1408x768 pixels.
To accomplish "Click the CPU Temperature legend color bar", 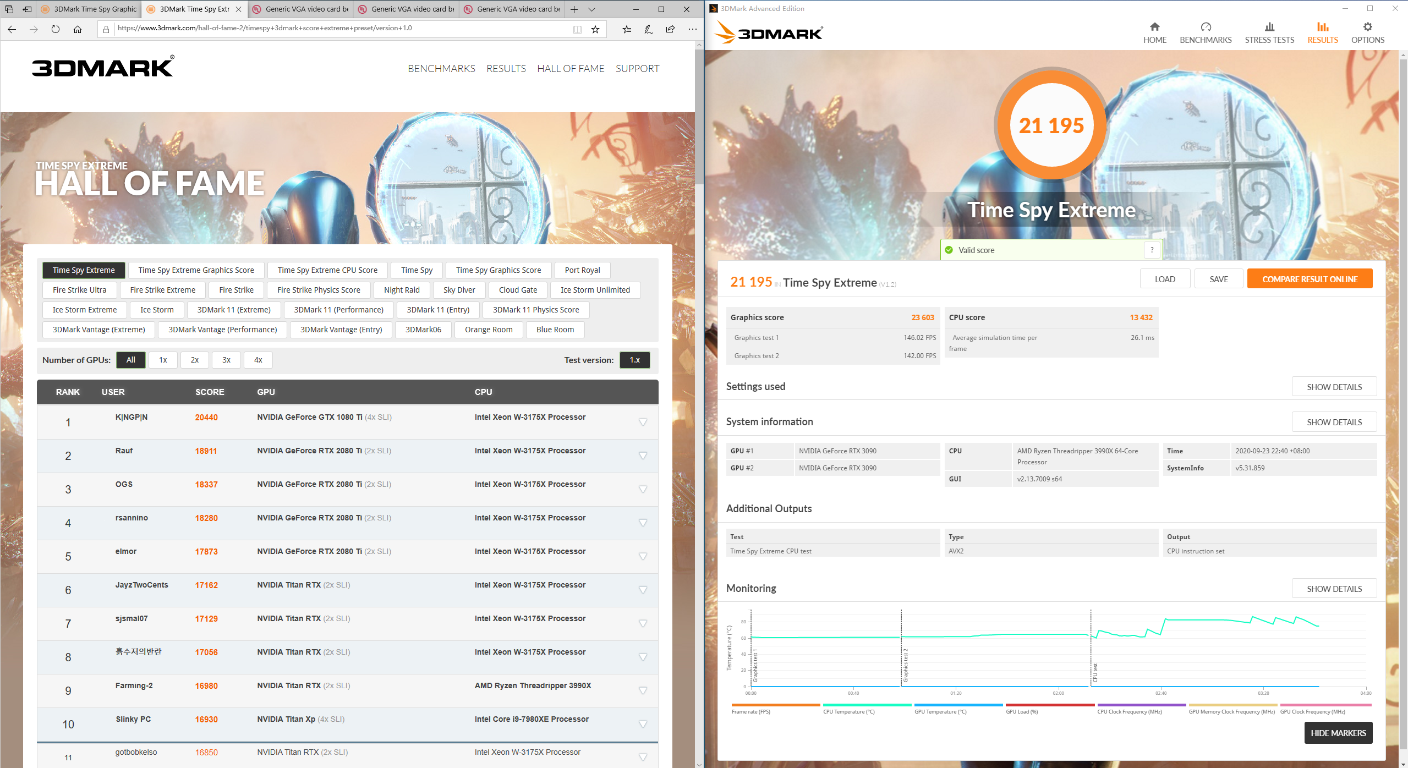I will tap(867, 705).
